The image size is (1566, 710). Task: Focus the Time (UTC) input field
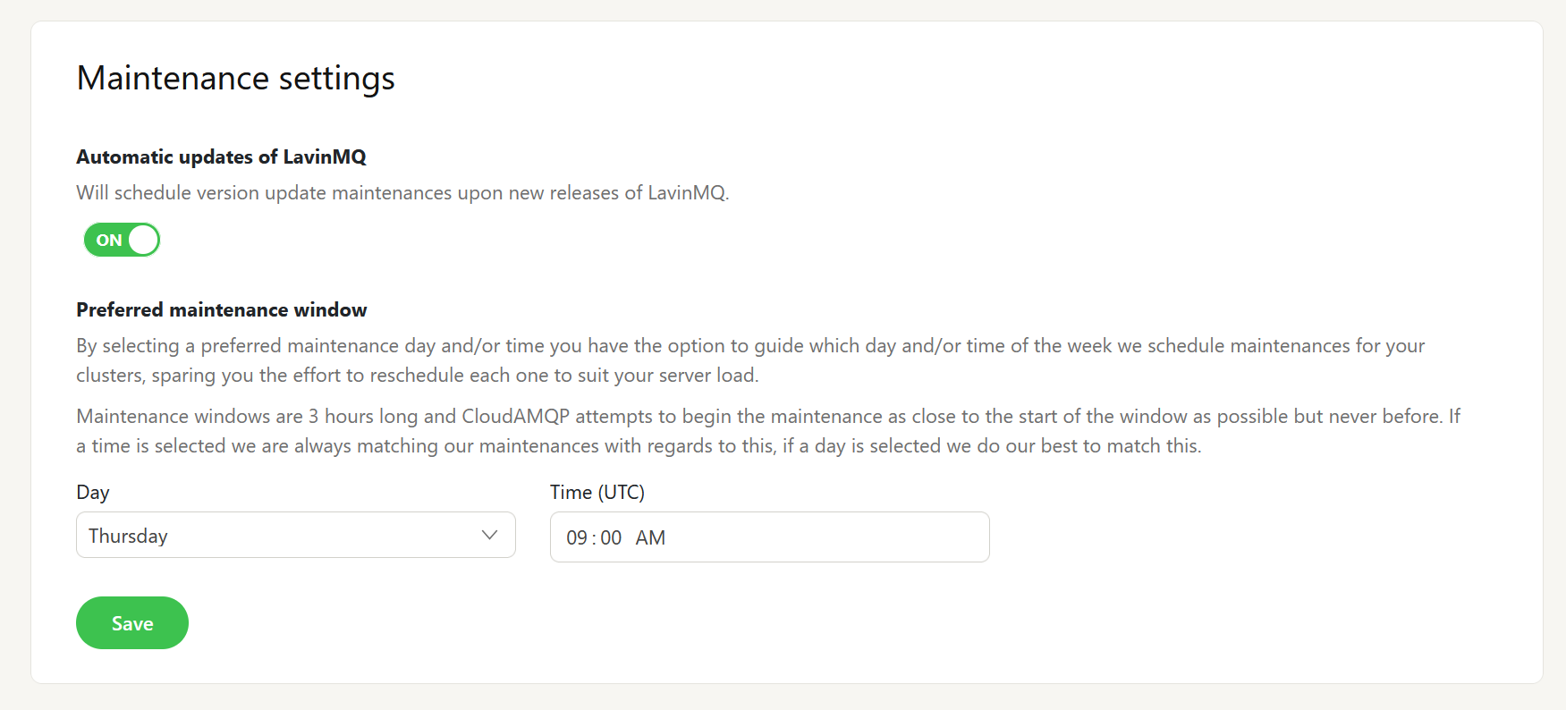click(769, 537)
